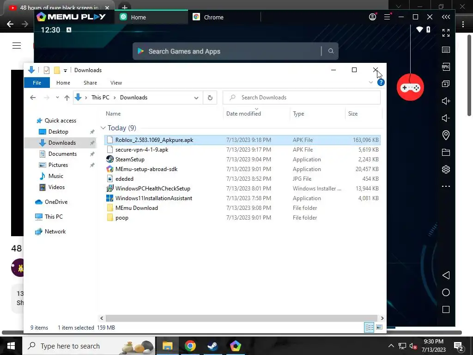473x355 pixels.
Task: Open MEmu hamburger menu icon
Action: click(x=388, y=17)
